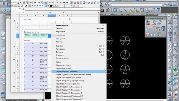Insert Object.Hyperlink (Гиперссылка) from context menu
The width and height of the screenshot is (179, 101).
click(79, 84)
